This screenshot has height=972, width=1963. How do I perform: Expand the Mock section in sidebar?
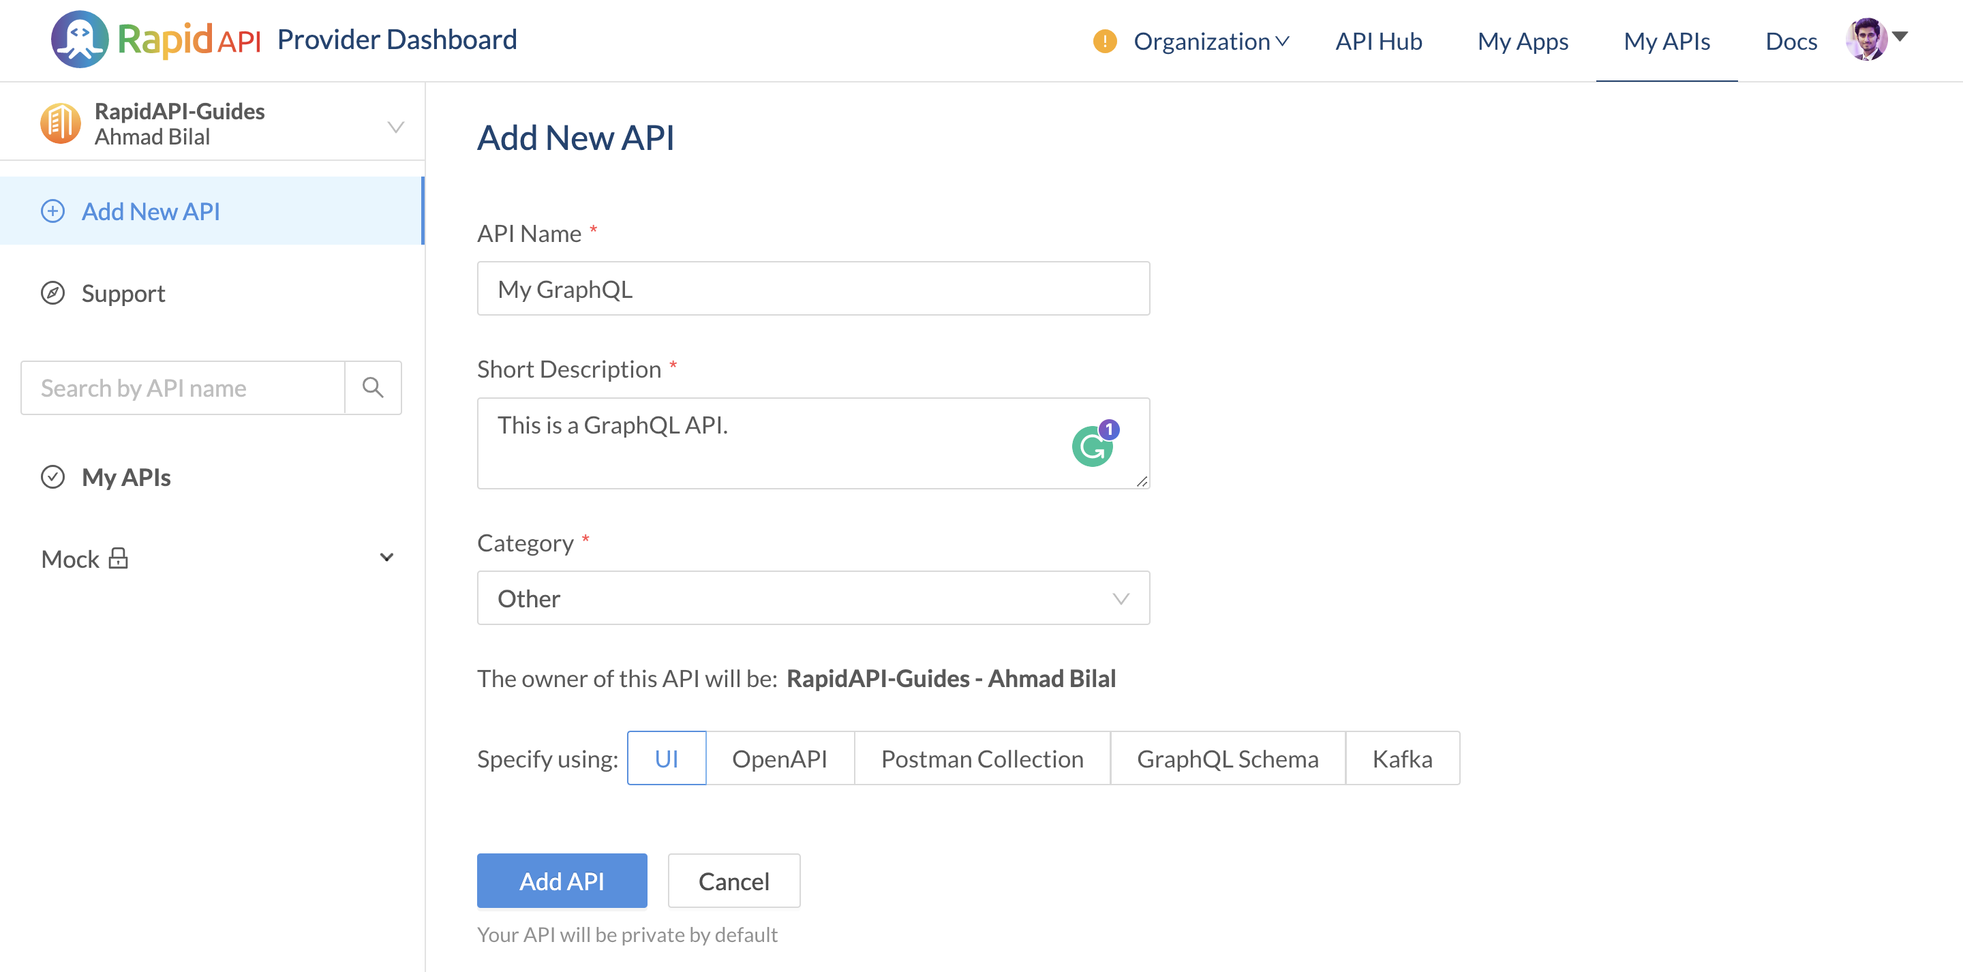pyautogui.click(x=386, y=559)
